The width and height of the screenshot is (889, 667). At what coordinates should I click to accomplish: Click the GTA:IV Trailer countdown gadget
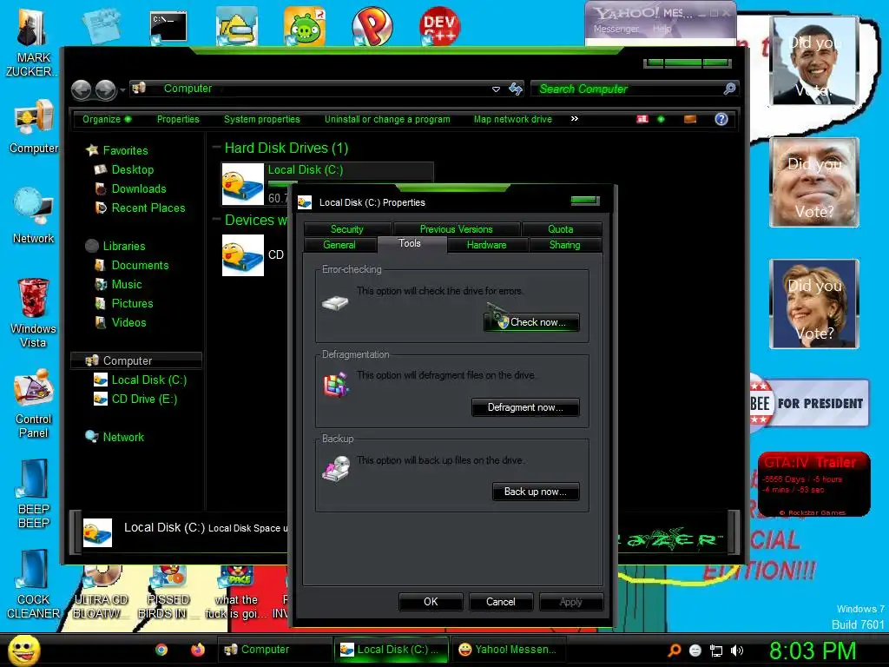[x=814, y=485]
